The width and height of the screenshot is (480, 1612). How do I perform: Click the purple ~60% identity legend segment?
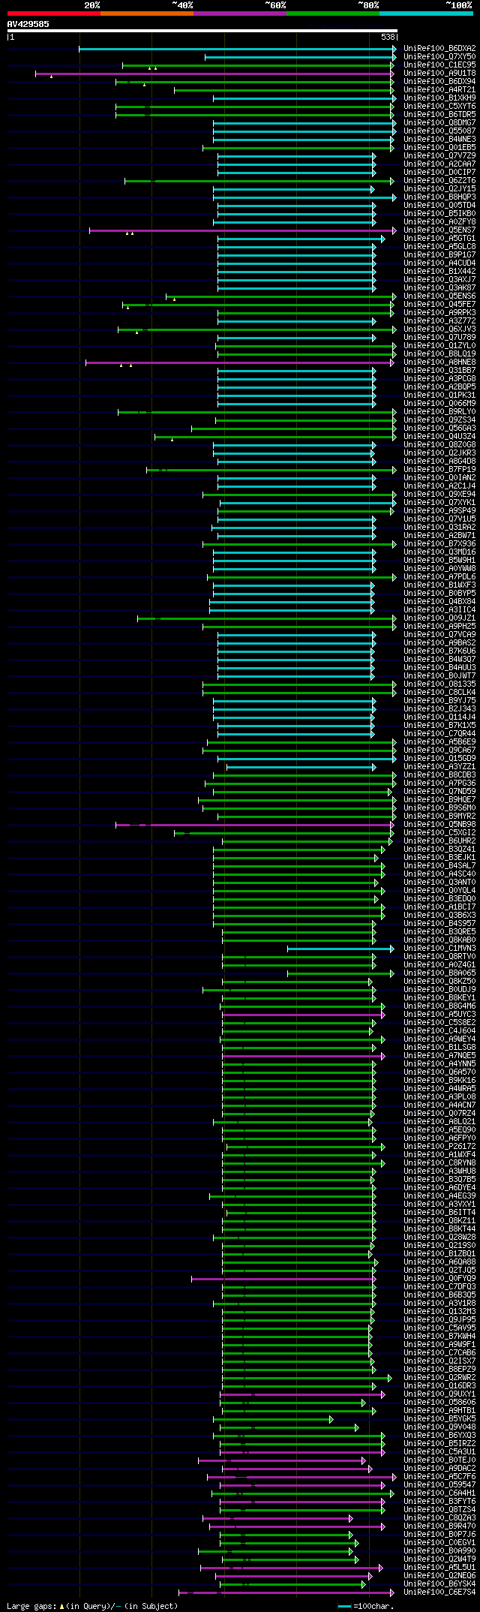(x=240, y=13)
